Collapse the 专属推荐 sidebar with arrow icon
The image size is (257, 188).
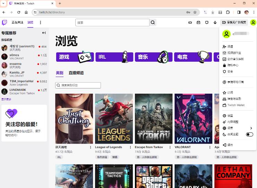(x=44, y=33)
